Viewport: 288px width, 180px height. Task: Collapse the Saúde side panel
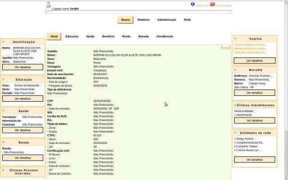[x=3, y=111]
